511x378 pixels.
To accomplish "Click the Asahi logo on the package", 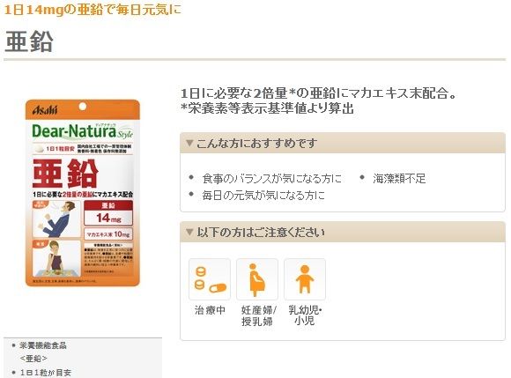I will tap(45, 110).
